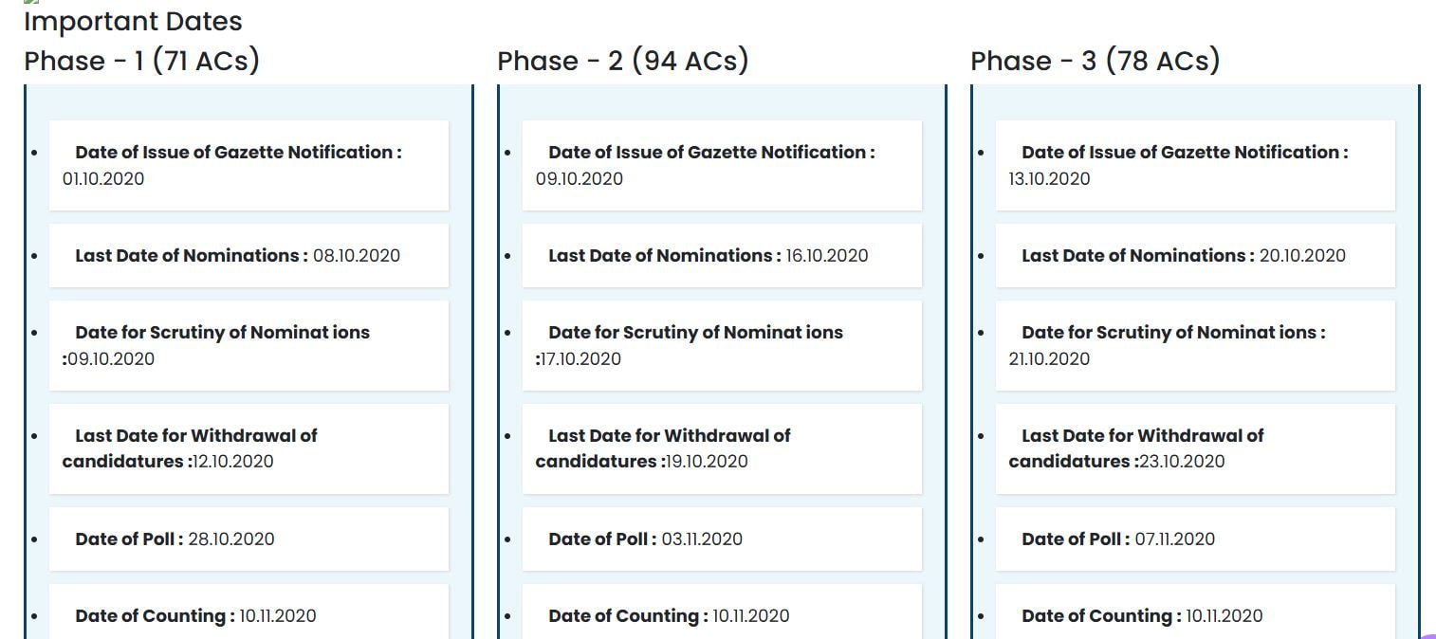
Task: Click Phase 1 Gazette Notification date 01.10.2020
Action: click(103, 178)
